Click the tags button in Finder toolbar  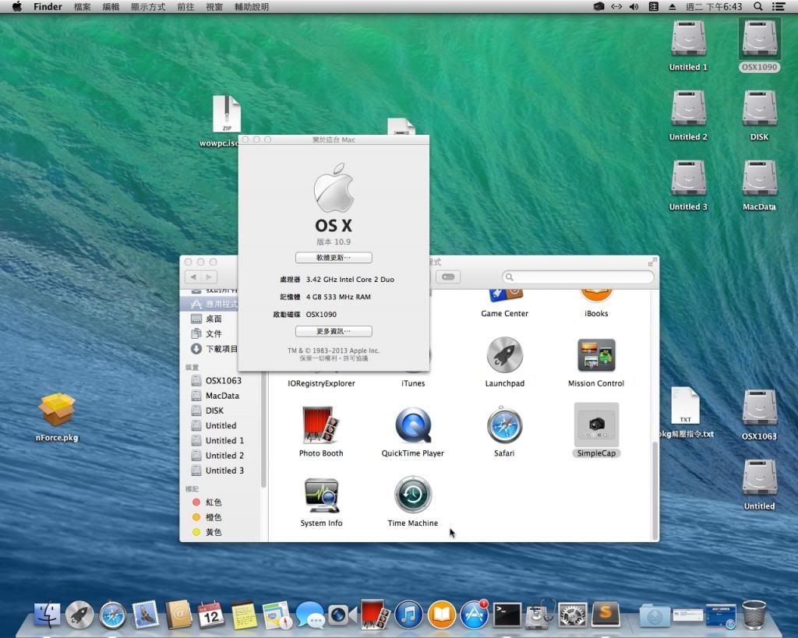tap(448, 277)
